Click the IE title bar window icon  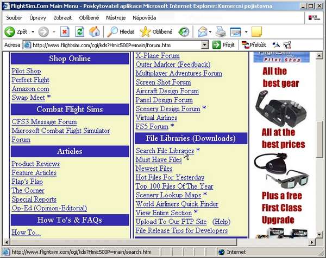[x=6, y=6]
